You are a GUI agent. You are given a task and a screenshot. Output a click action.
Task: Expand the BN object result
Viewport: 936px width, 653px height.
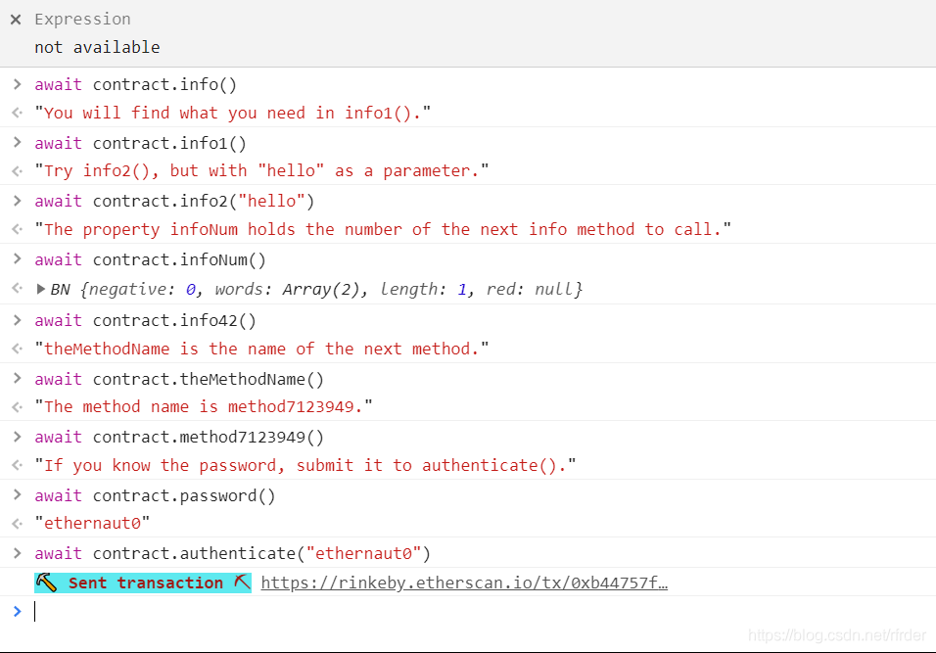pos(40,290)
